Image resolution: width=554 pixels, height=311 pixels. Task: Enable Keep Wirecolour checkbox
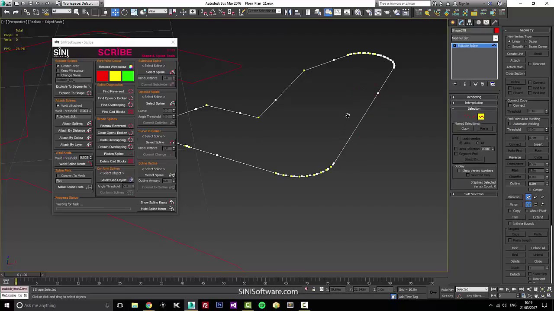[58, 71]
